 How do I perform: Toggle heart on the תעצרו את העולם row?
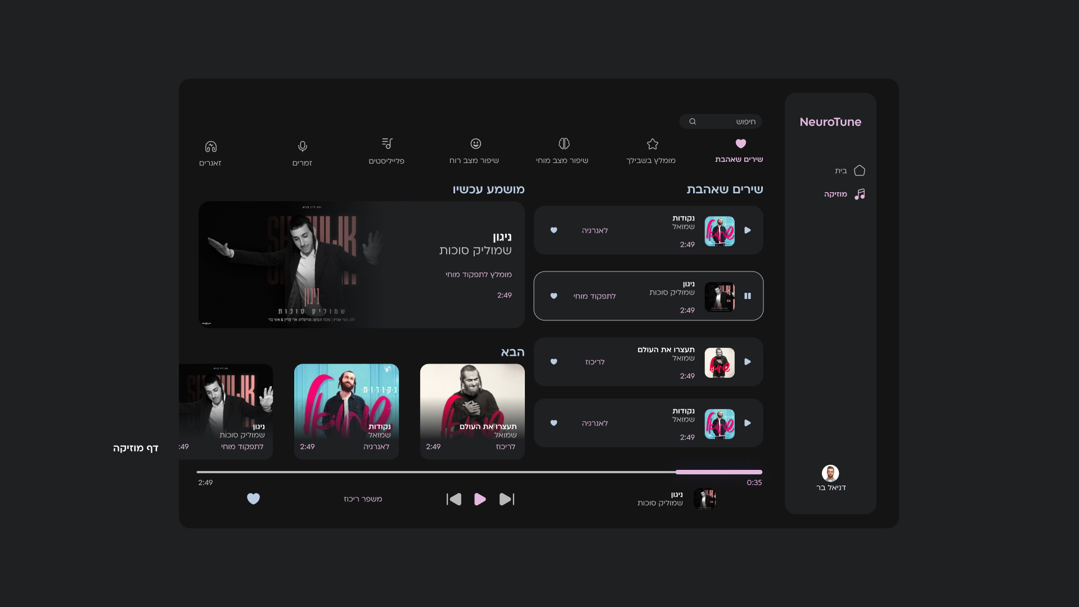554,361
